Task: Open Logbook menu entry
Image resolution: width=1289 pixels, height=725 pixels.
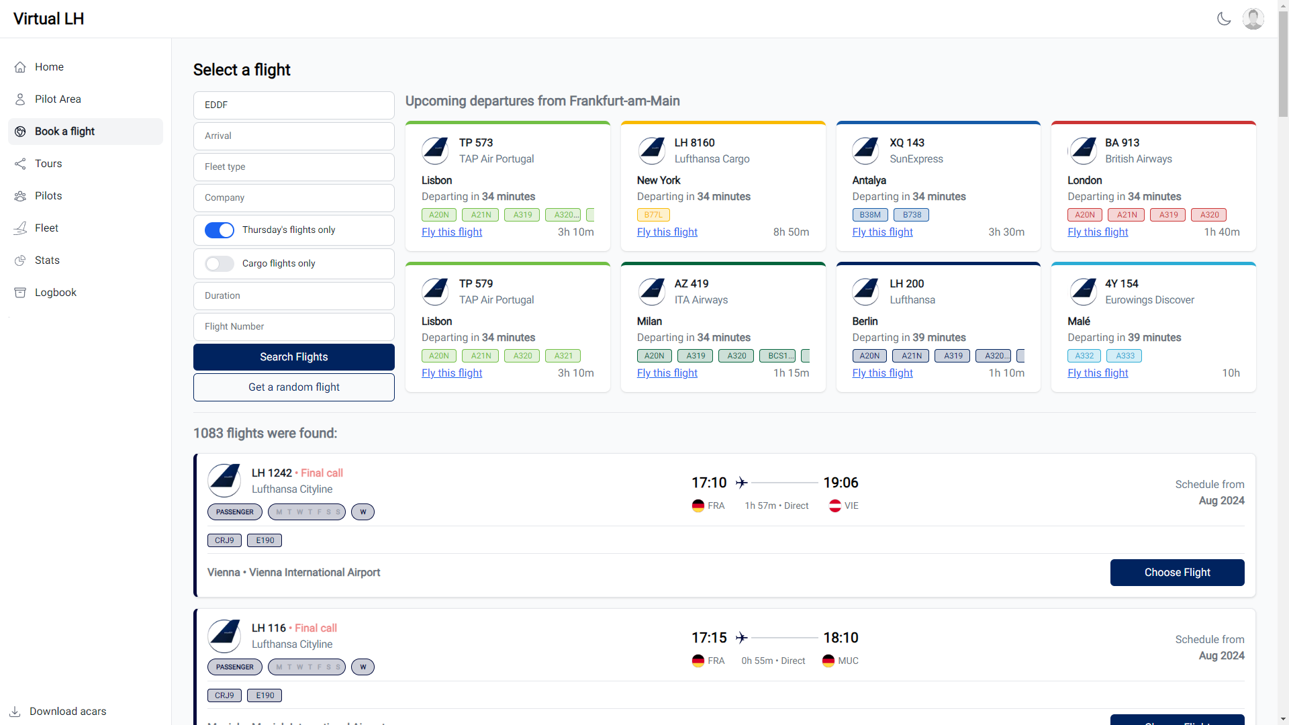Action: tap(85, 293)
